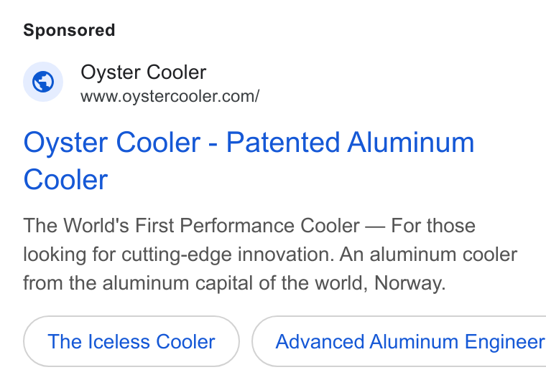Open the Patented Aluminum Cooler headline link
The height and width of the screenshot is (390, 546).
point(249,161)
